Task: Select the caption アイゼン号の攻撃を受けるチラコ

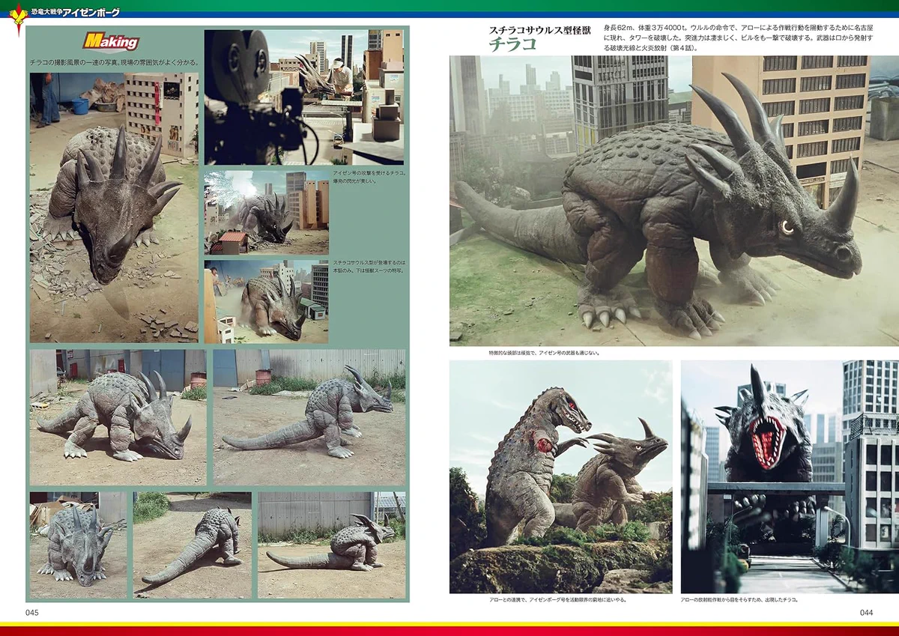Action: 368,178
